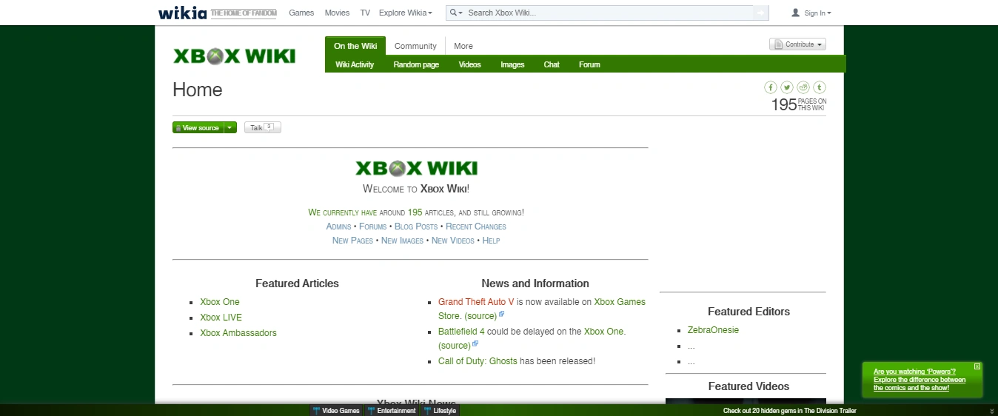998x416 pixels.
Task: Submit search with arrow button
Action: coord(760,13)
